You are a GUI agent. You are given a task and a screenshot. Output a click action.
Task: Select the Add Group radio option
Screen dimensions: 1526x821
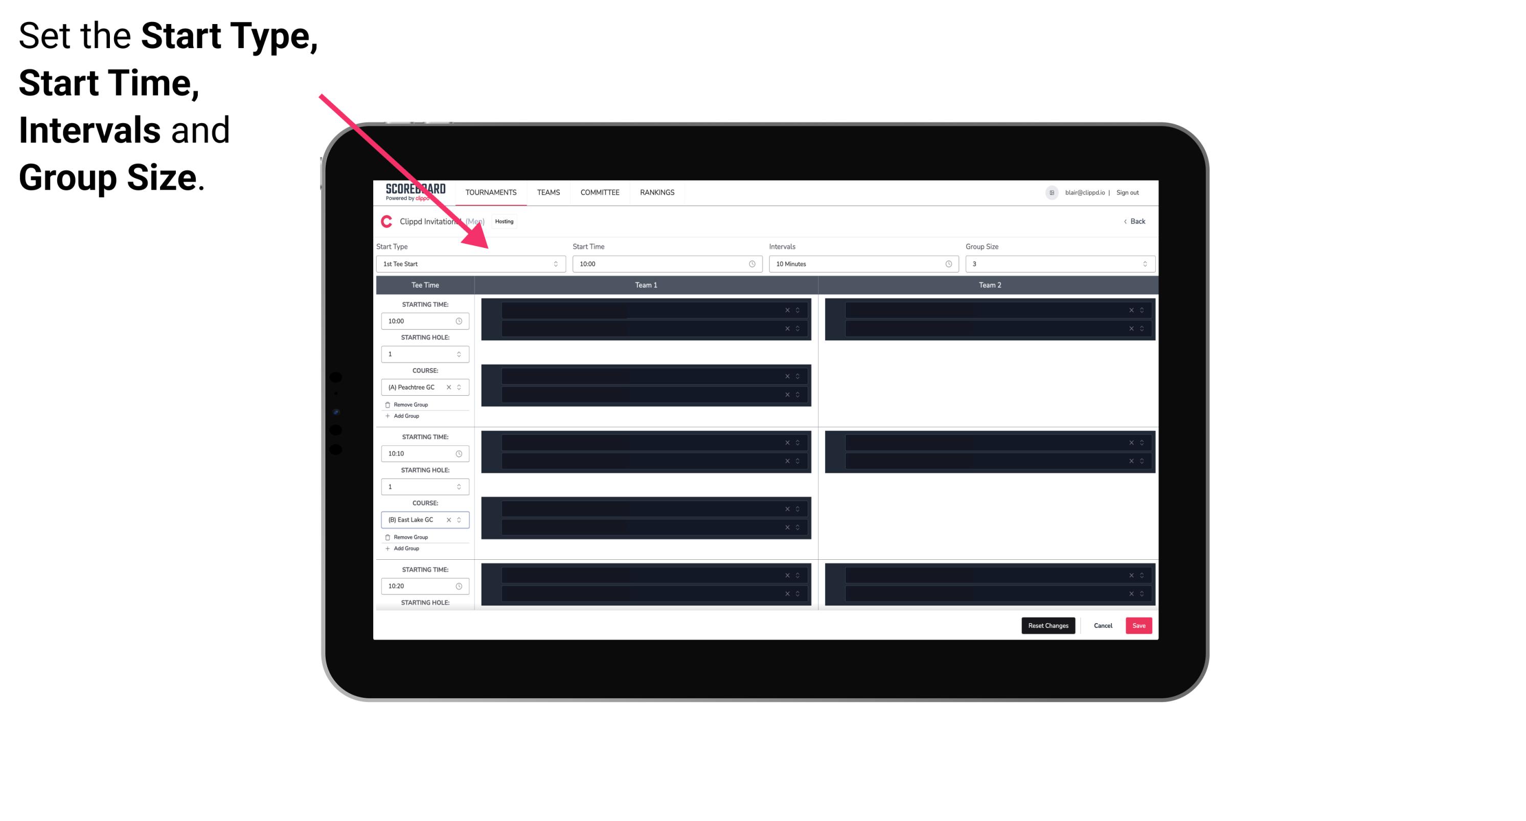click(403, 417)
